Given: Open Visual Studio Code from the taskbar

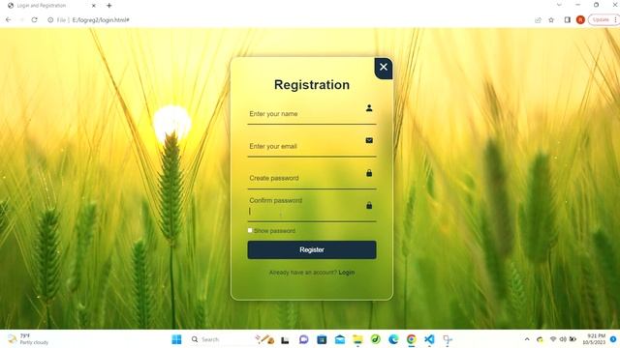Looking at the screenshot, I should pyautogui.click(x=429, y=339).
